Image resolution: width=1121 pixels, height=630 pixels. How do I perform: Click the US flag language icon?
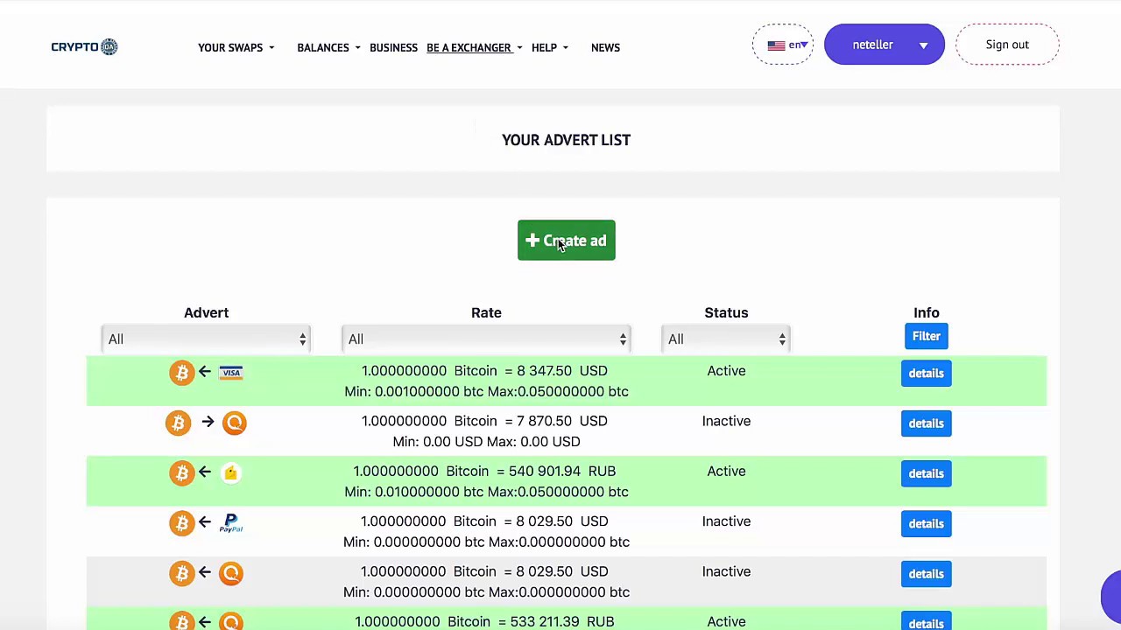coord(776,45)
